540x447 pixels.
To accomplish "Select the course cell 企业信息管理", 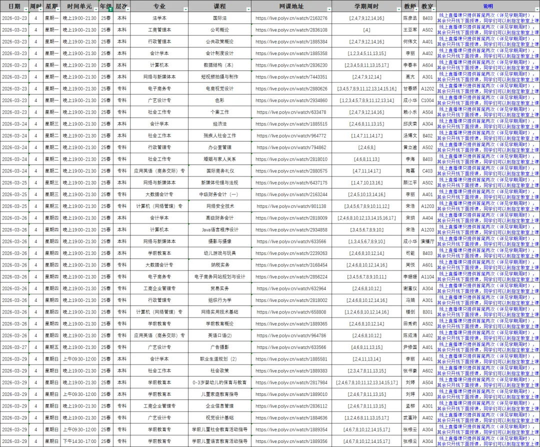I will coord(219,406).
